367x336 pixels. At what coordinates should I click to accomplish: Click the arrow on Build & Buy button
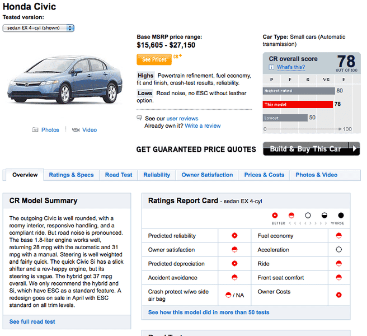pos(354,148)
